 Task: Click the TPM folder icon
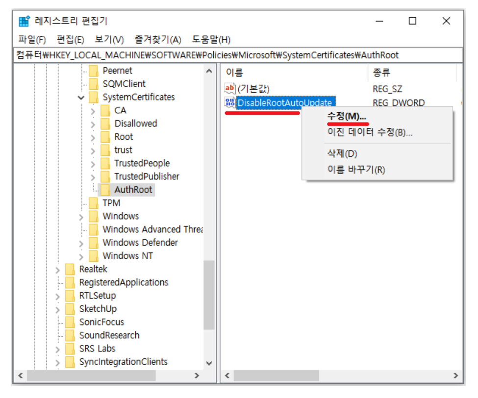93,203
